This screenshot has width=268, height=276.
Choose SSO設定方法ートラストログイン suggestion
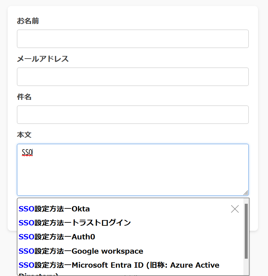tap(75, 223)
